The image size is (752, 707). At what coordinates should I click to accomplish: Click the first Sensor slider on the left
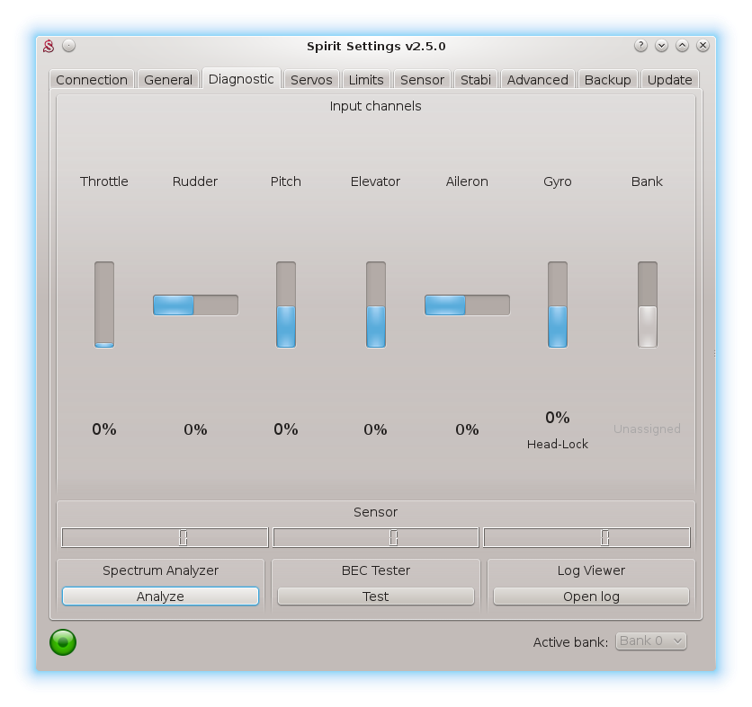[x=165, y=537]
